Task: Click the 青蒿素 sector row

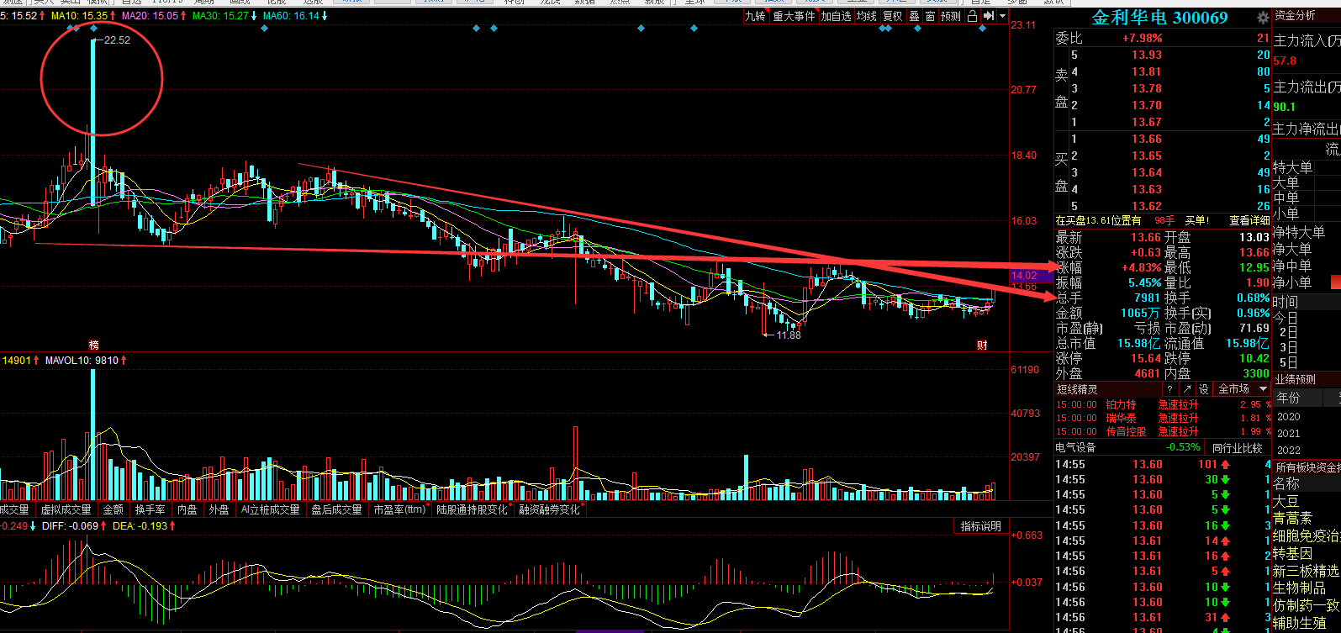Action: tap(1292, 519)
